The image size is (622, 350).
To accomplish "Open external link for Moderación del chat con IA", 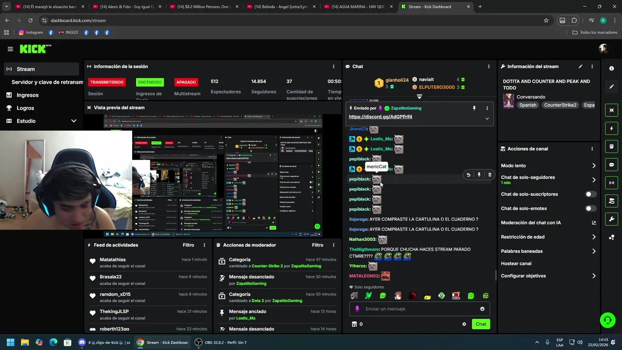I will tap(594, 223).
